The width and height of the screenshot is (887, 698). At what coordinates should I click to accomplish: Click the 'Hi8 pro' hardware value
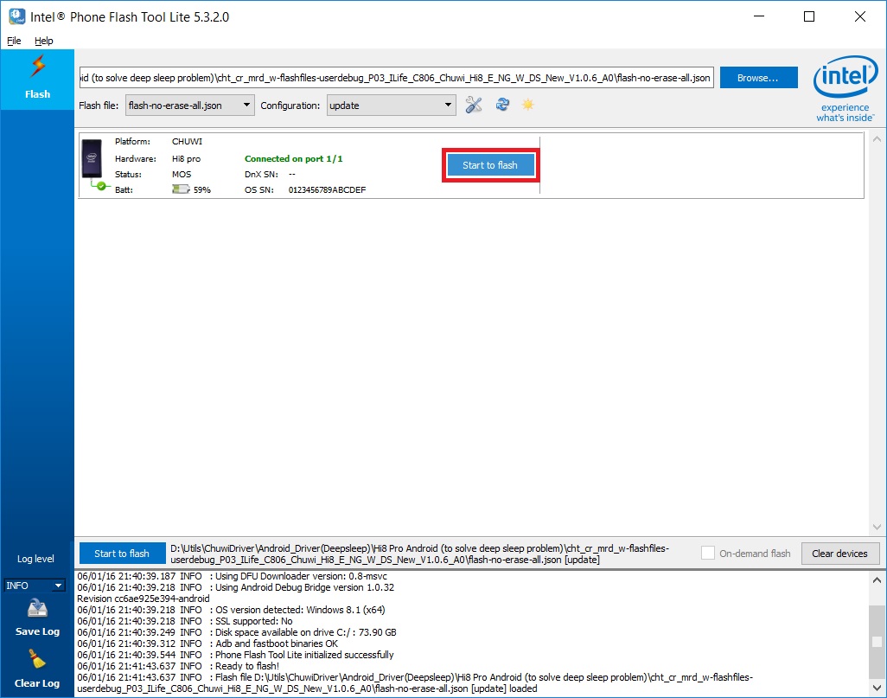tap(186, 159)
